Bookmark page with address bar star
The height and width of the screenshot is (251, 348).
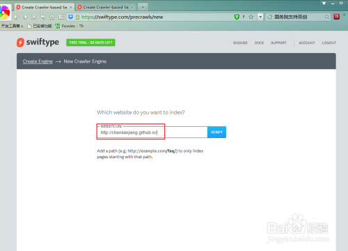251,17
